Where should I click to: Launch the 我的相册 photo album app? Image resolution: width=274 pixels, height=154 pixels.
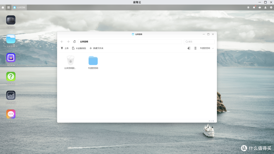(x=11, y=58)
